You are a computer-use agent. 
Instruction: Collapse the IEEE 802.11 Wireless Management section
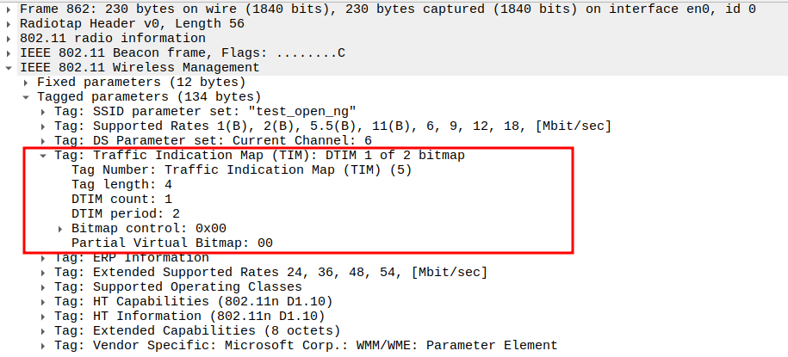click(9, 67)
